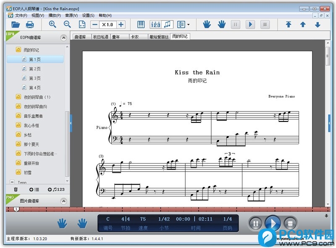The width and height of the screenshot is (336, 248).
Task: Click round pause button in player
Action: (x=255, y=224)
